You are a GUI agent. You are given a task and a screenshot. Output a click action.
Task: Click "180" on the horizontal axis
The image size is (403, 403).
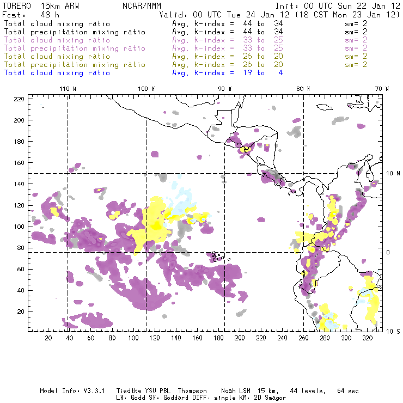coord(218,338)
